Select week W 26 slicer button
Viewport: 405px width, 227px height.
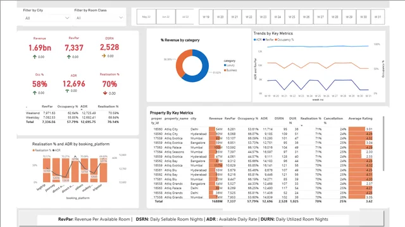point(306,17)
